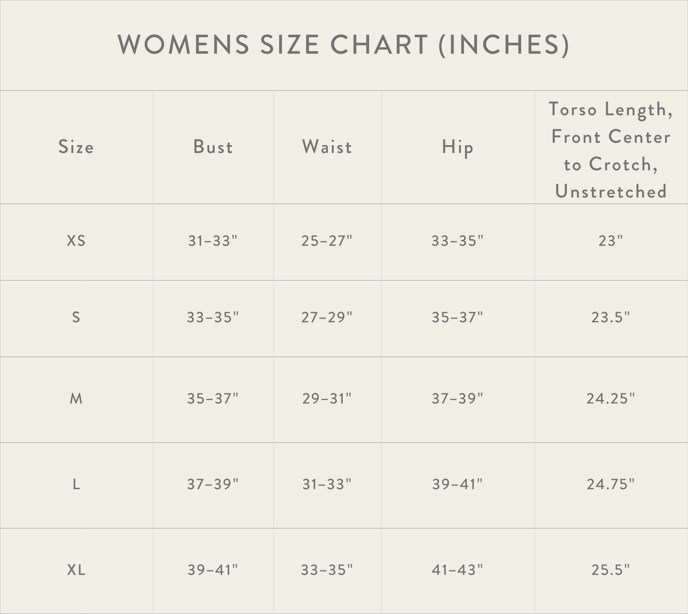The width and height of the screenshot is (688, 614).
Task: Click the XL bust value 39–41"
Action: tap(213, 570)
